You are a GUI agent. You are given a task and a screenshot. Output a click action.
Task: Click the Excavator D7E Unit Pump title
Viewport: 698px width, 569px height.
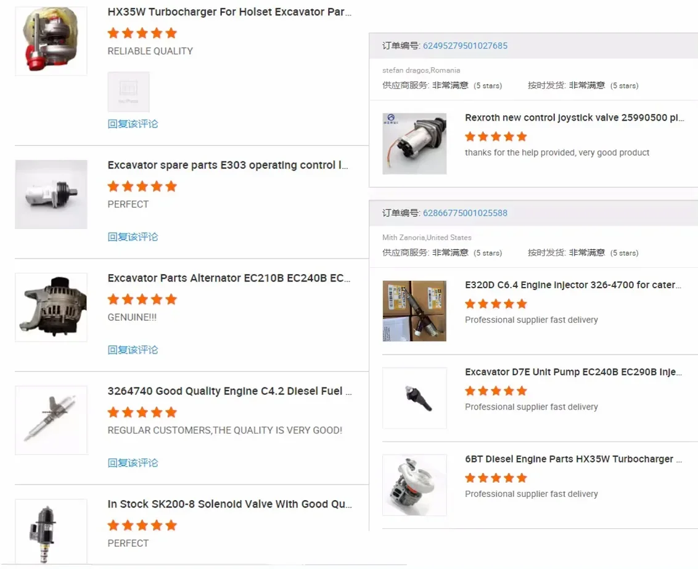pos(573,372)
